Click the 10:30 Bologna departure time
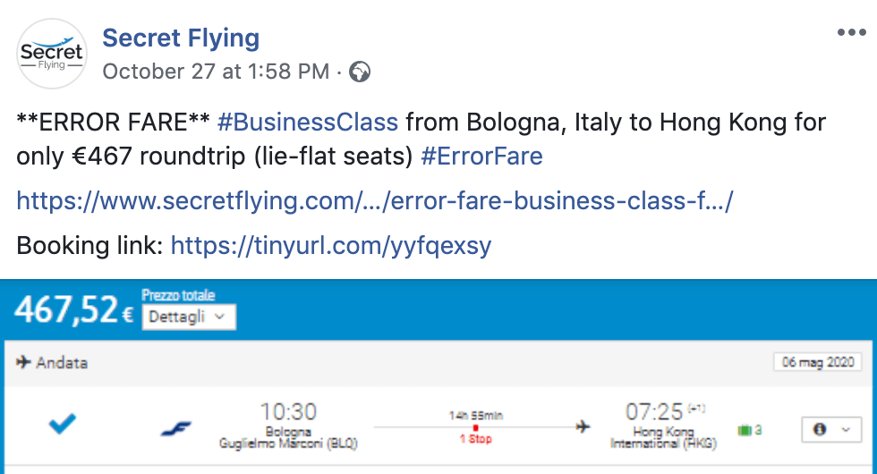The image size is (877, 474). 288,412
